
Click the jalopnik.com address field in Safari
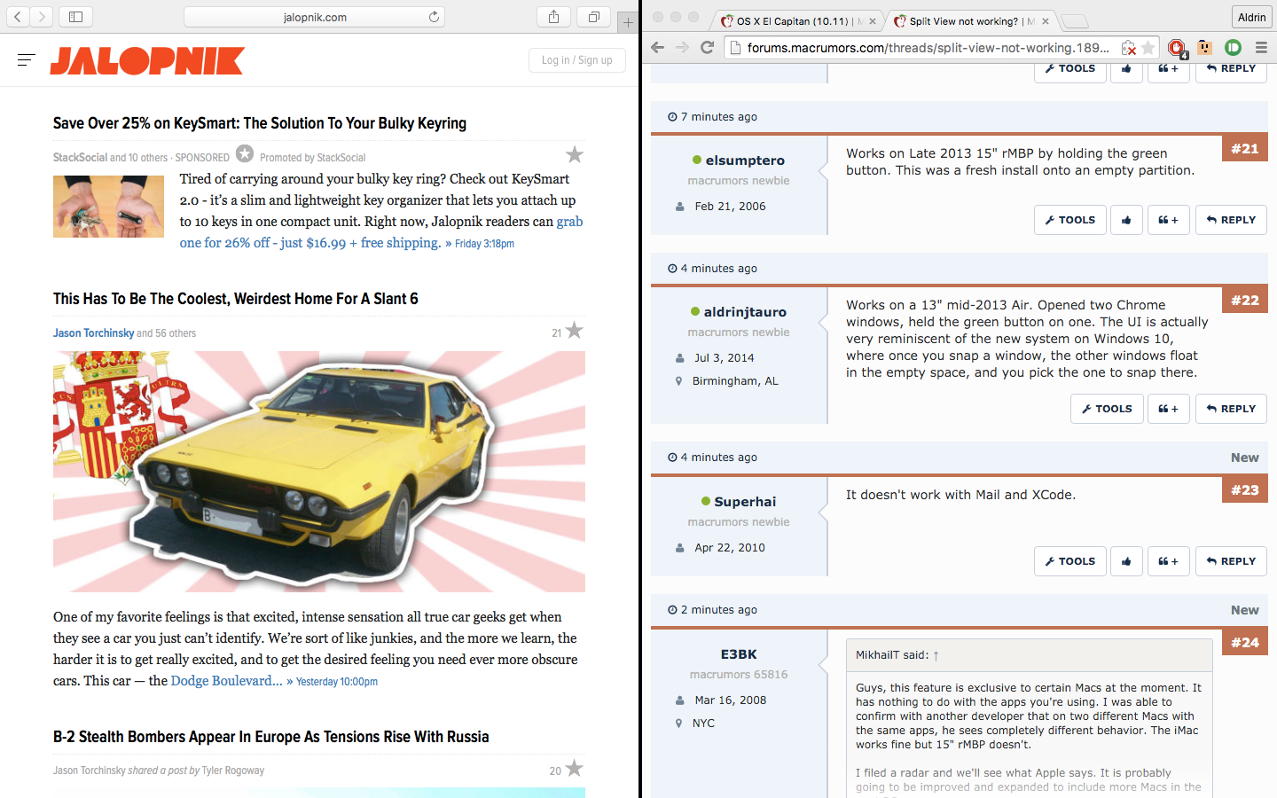point(315,17)
